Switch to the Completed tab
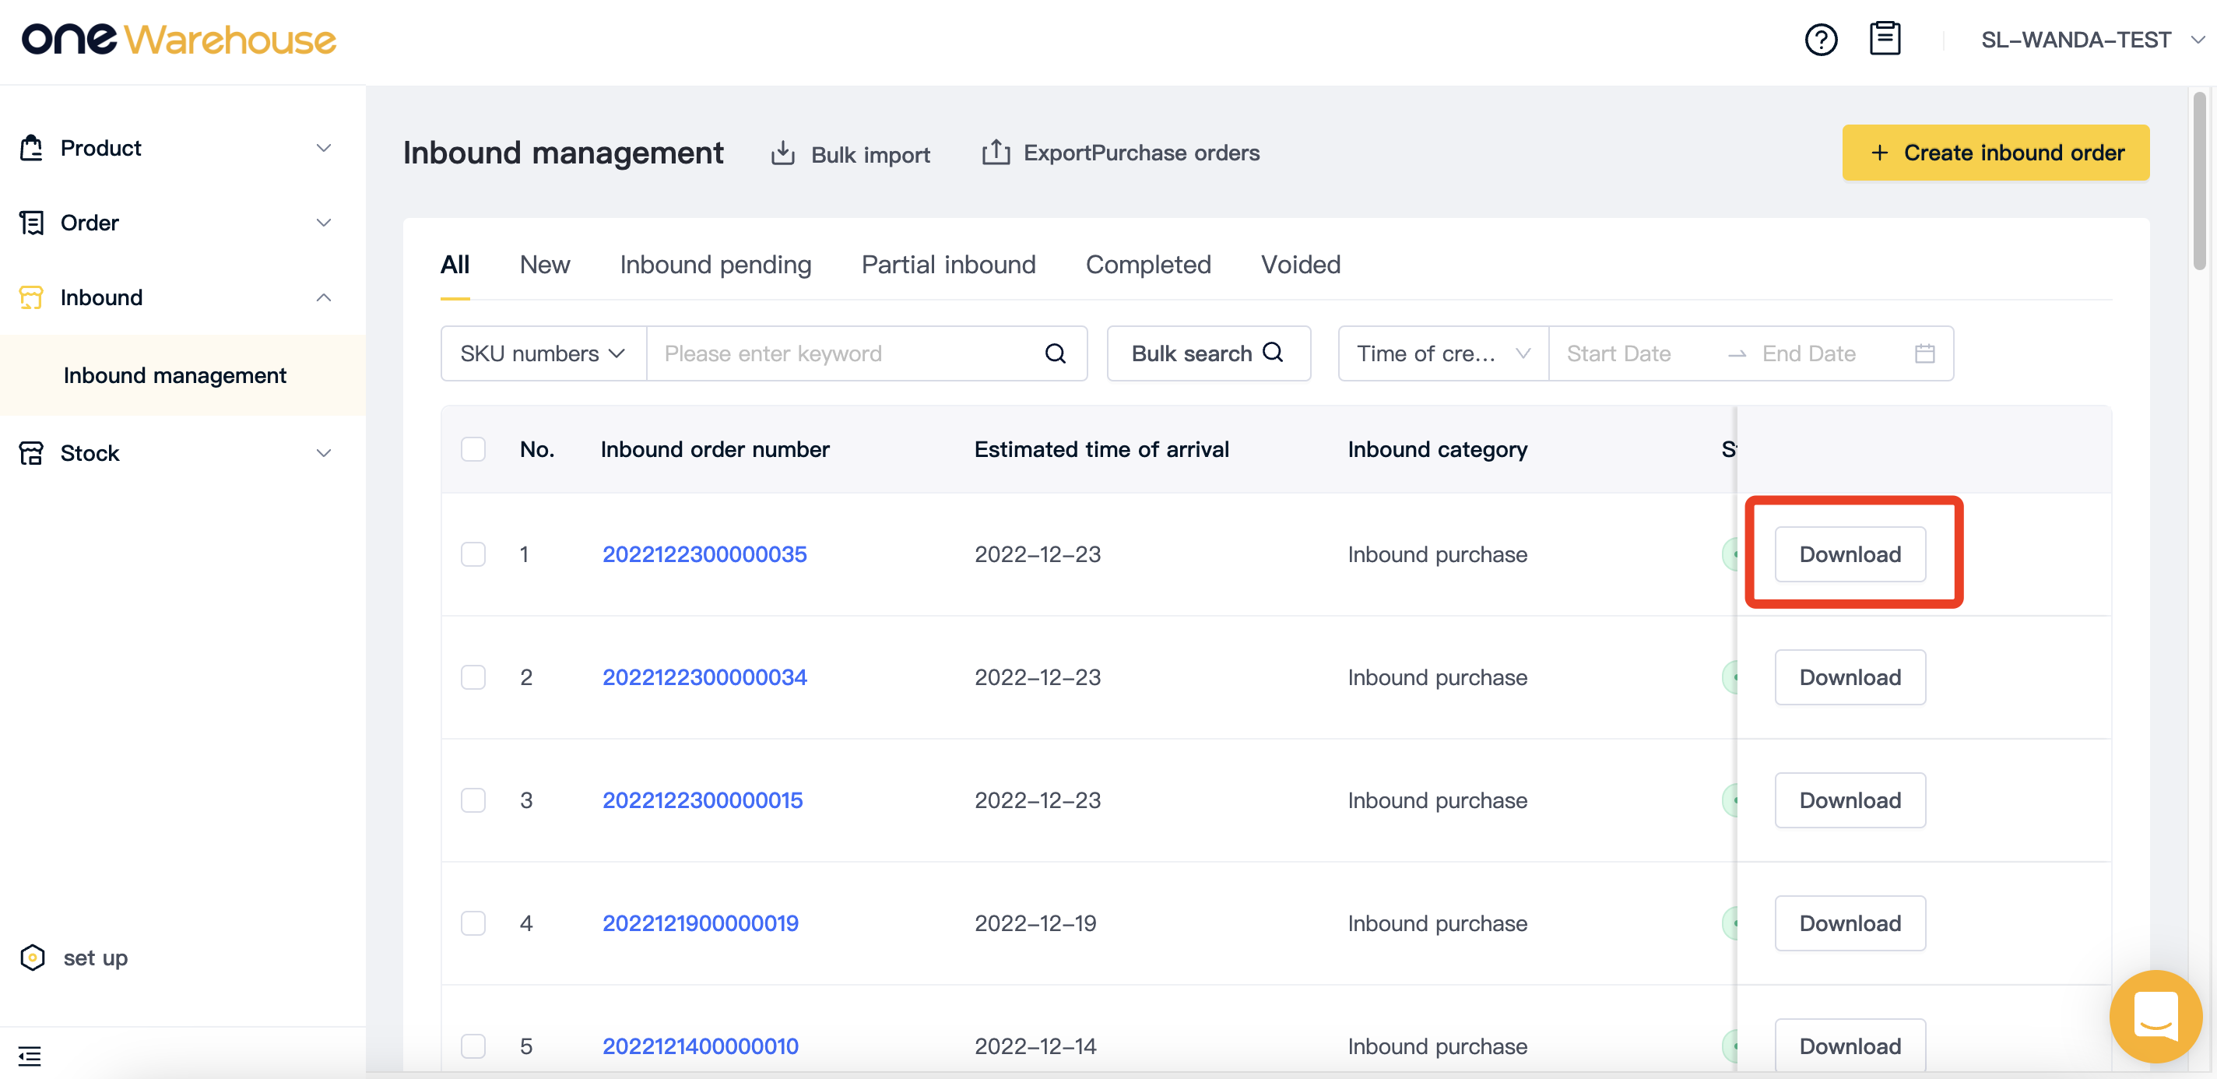 coord(1148,265)
